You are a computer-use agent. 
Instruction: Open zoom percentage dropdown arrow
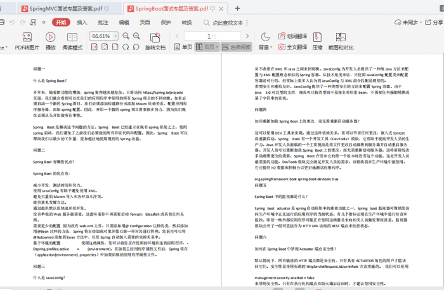pyautogui.click(x=115, y=36)
